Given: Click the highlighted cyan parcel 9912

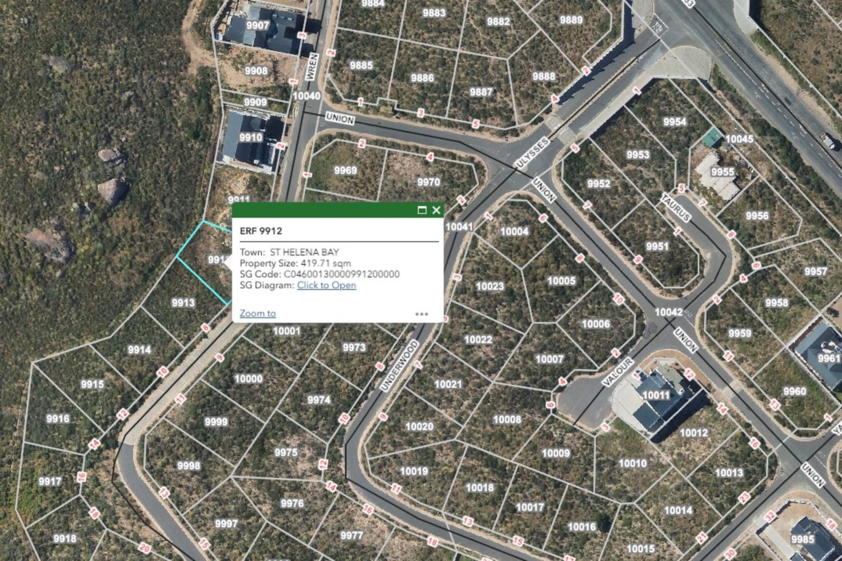Looking at the screenshot, I should coord(204,261).
